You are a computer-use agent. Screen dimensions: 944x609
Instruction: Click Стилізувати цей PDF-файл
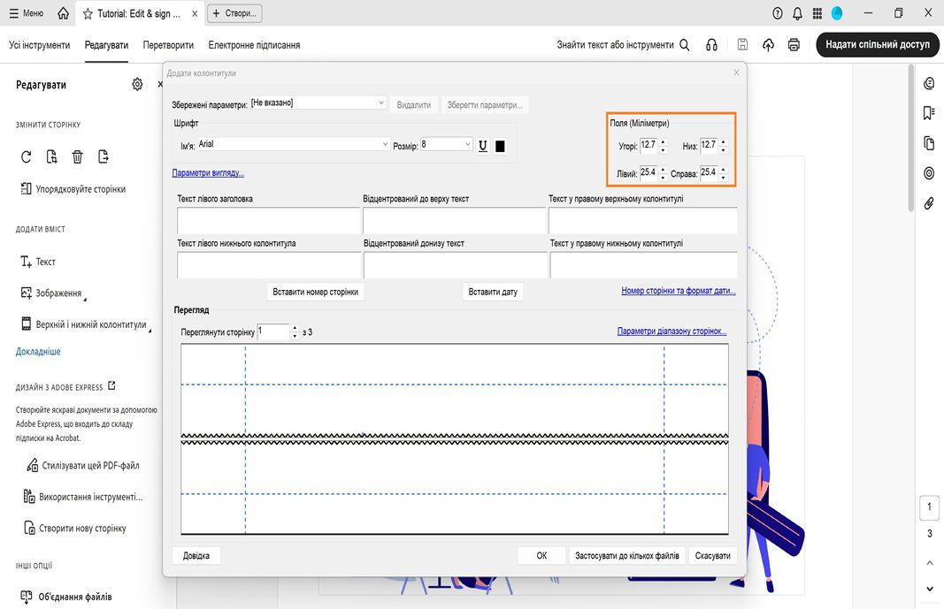[x=83, y=465]
